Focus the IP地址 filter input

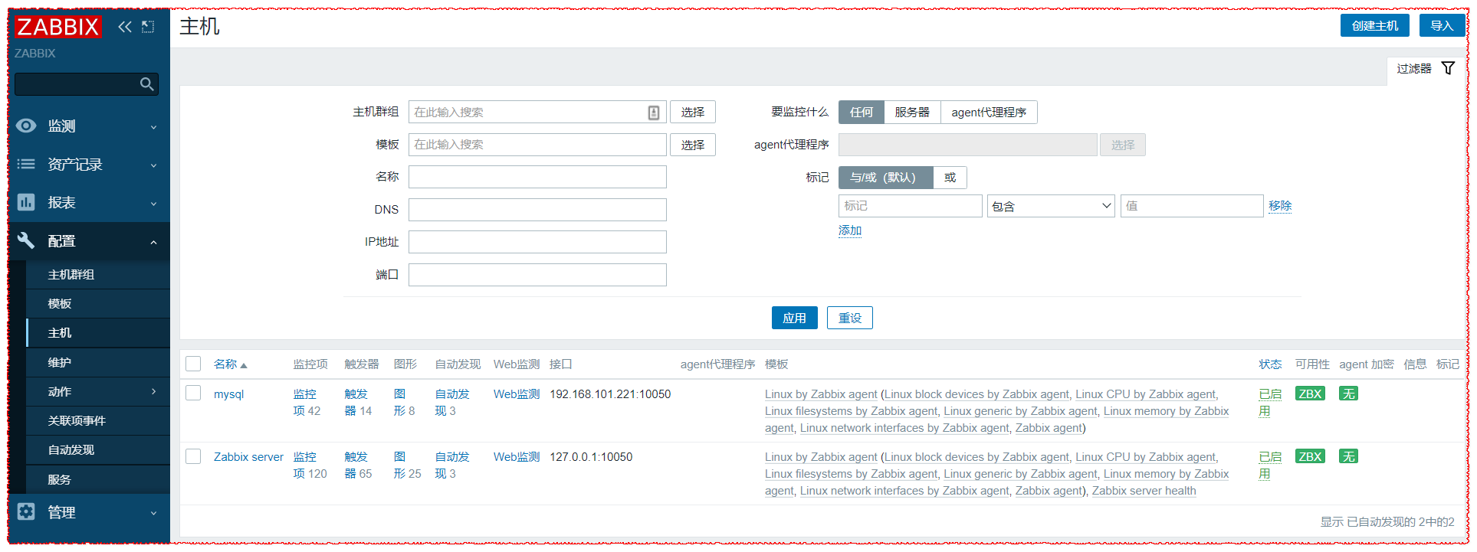click(537, 242)
